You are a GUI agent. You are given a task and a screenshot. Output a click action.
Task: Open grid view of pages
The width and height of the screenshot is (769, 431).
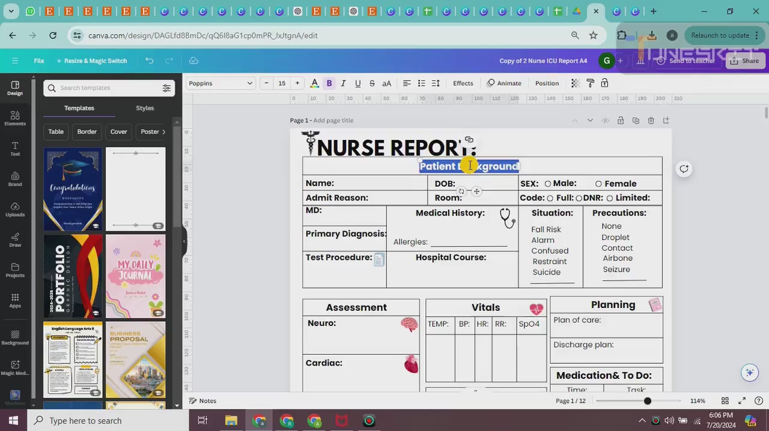pyautogui.click(x=725, y=401)
